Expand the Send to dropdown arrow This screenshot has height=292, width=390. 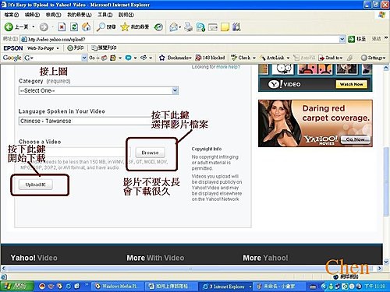pos(341,58)
